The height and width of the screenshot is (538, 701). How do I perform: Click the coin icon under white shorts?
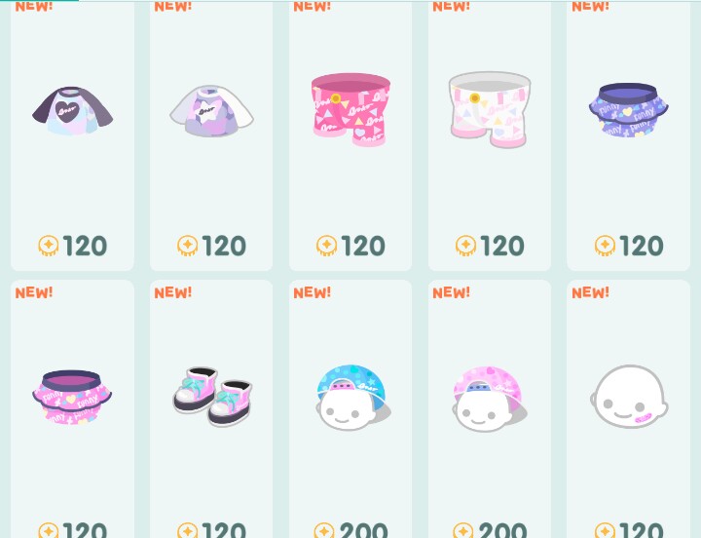(465, 246)
